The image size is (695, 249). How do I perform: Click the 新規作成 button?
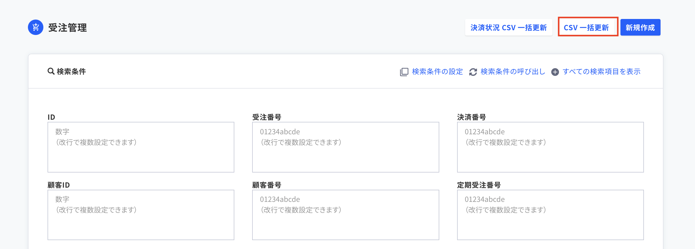pos(640,28)
